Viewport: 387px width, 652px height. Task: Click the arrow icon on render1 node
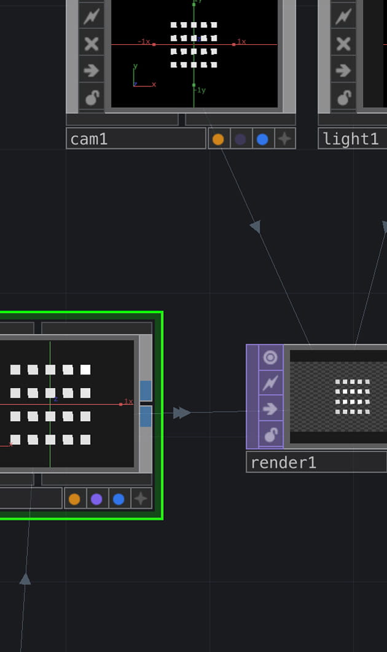[270, 409]
